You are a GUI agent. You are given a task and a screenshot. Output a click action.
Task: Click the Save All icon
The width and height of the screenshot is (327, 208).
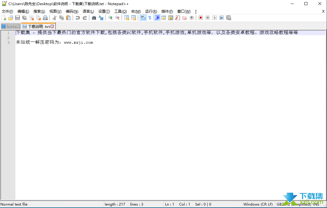point(24,18)
